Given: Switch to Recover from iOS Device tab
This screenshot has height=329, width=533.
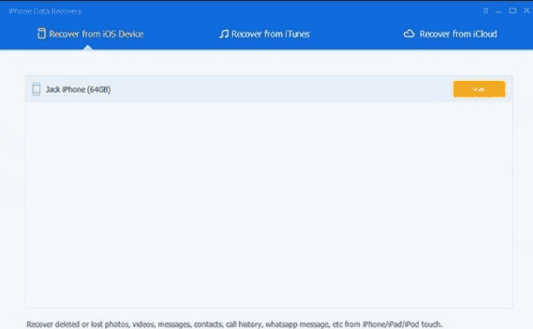Looking at the screenshot, I should pos(91,34).
